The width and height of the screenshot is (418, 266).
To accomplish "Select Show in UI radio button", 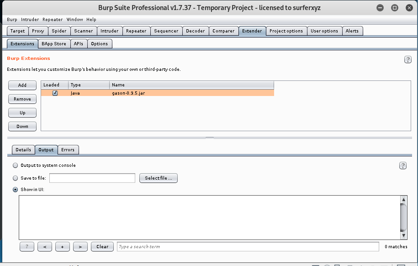I will click(x=16, y=189).
